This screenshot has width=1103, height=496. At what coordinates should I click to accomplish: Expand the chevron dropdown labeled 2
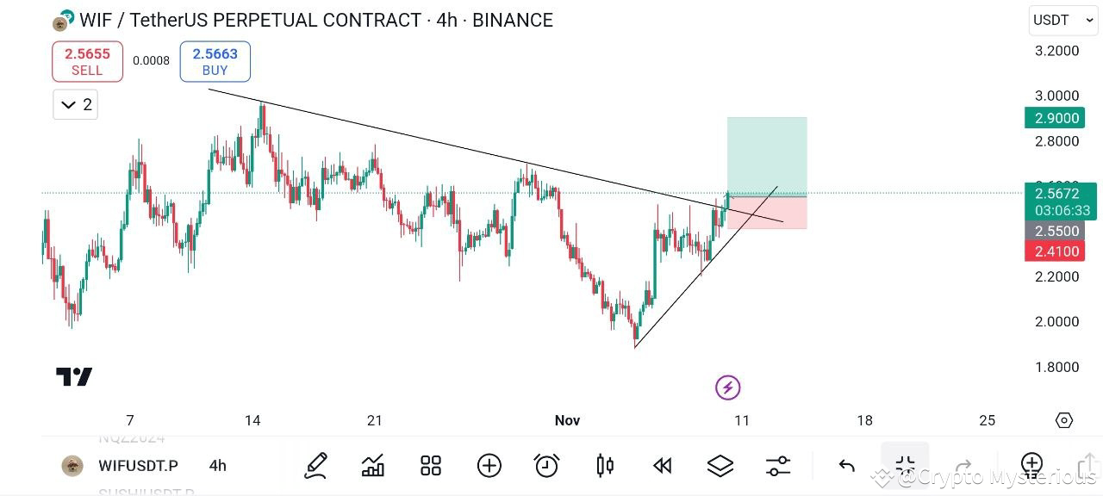75,104
